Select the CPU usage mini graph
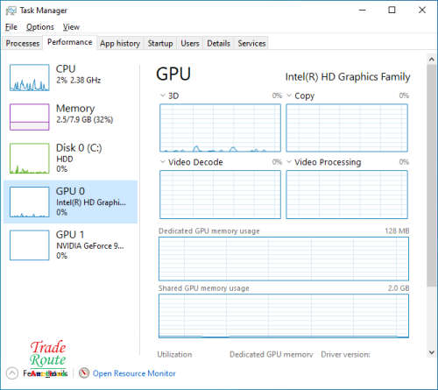Viewport: 438px width, 390px height. [30, 78]
